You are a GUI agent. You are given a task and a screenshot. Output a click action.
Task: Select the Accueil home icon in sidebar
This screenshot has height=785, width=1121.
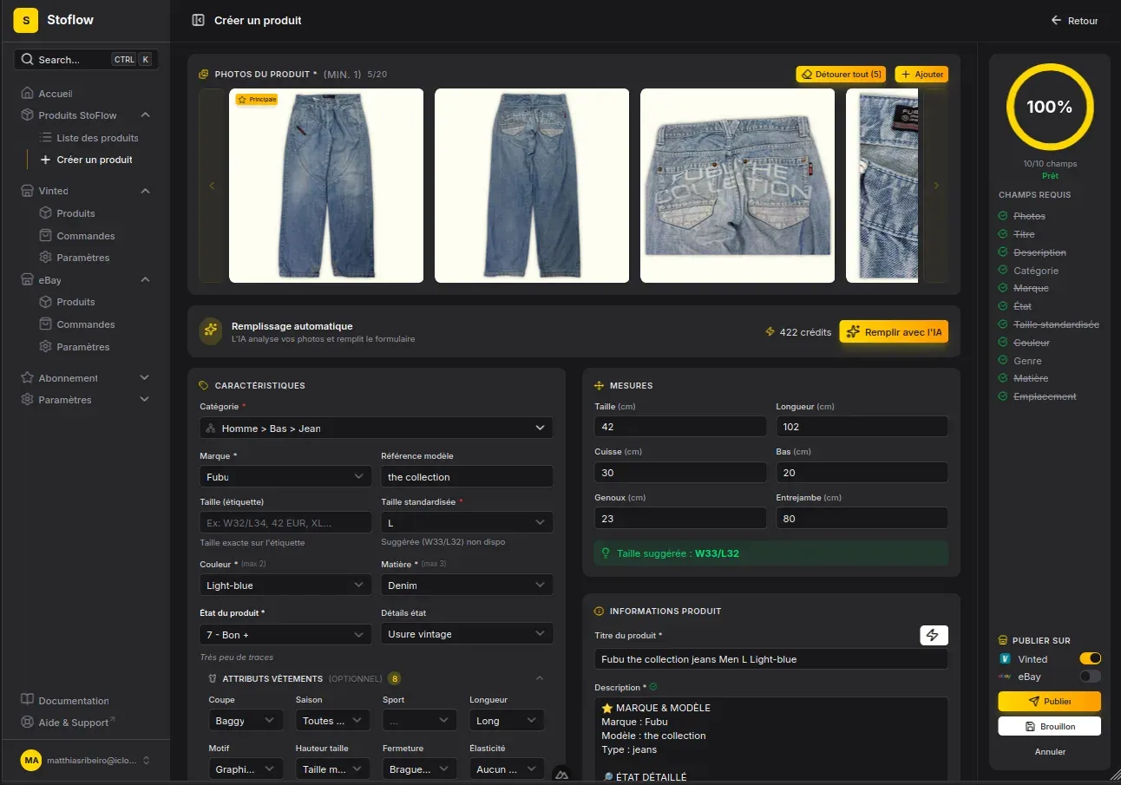(29, 93)
